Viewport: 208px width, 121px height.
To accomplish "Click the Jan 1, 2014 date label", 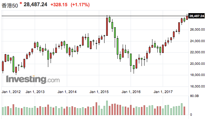I will point(67,92).
